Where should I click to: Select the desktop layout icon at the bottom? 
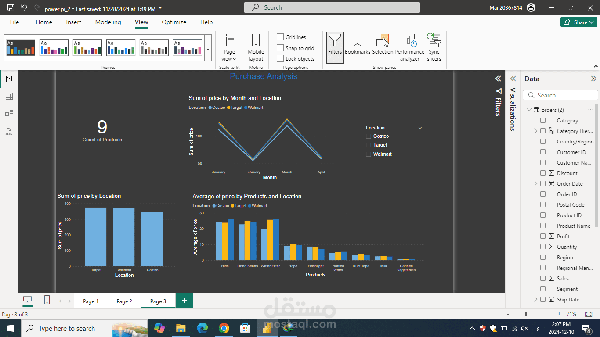(x=28, y=300)
